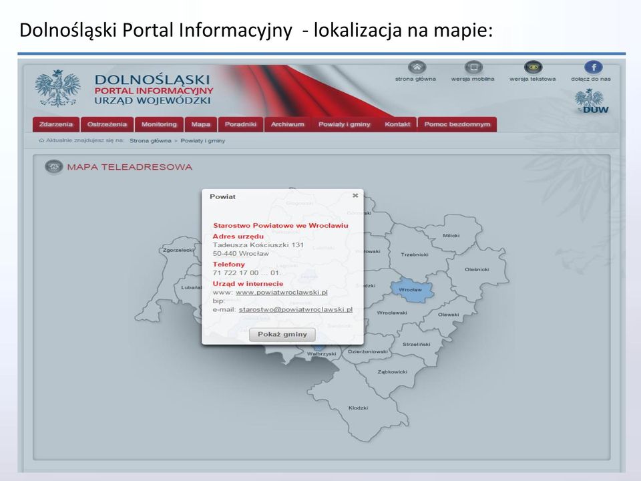Click the Powiat popup title

[x=222, y=196]
